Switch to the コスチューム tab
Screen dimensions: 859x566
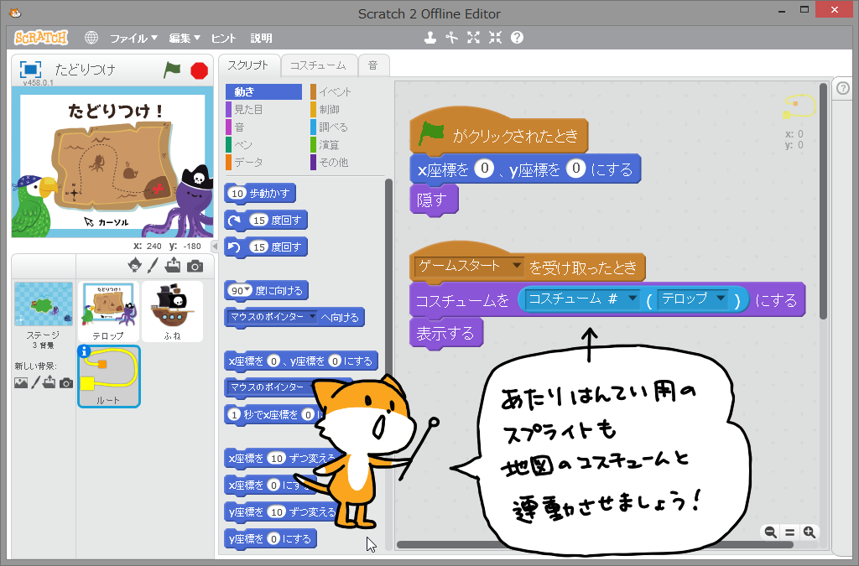(x=318, y=65)
